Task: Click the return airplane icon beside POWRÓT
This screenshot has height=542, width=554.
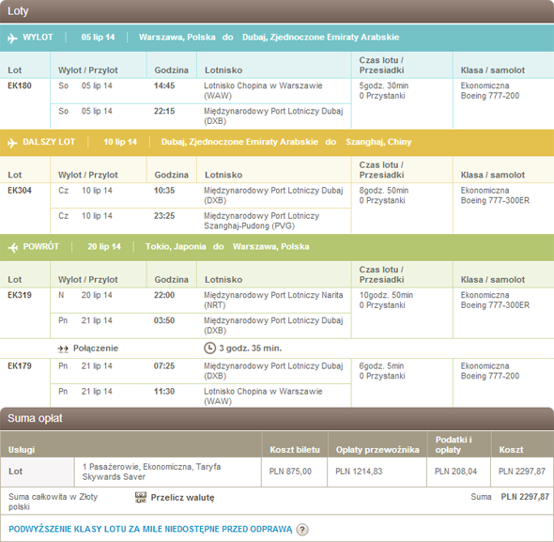Action: point(13,247)
